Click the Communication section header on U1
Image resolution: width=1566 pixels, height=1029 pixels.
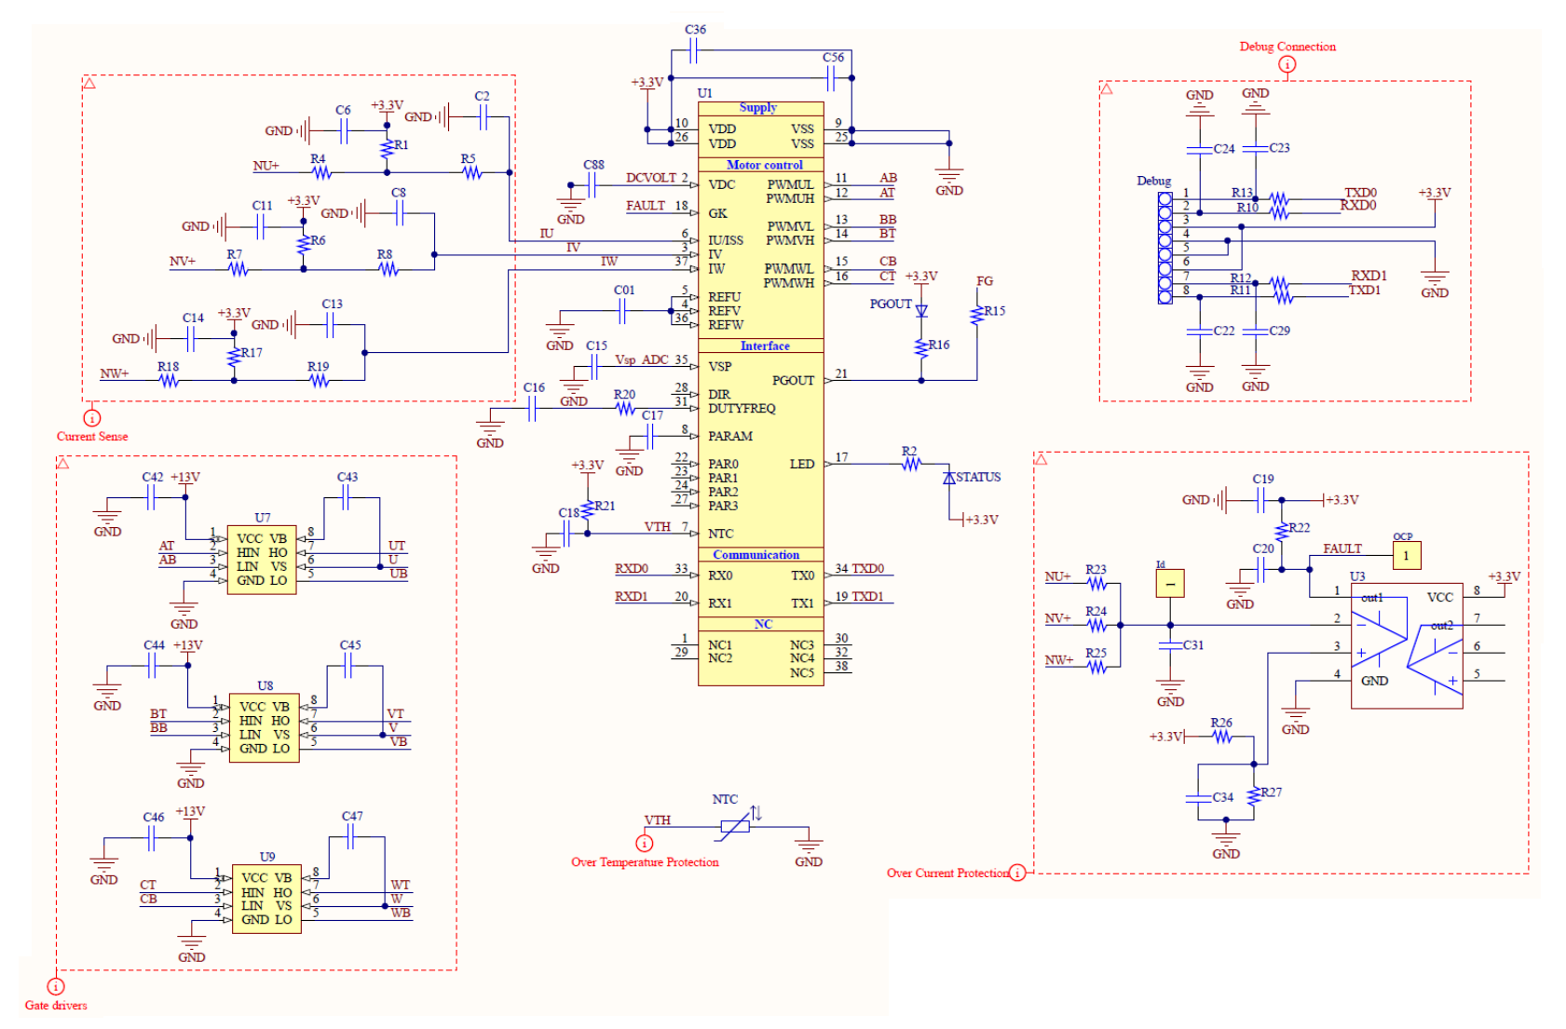[x=757, y=555]
